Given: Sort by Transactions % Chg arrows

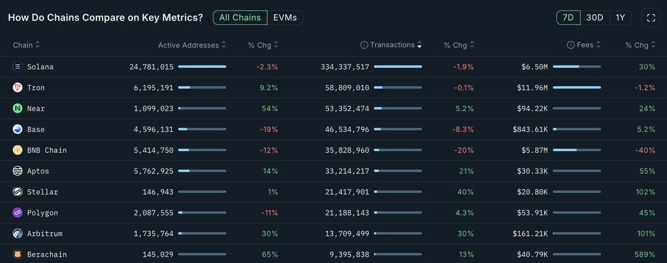Looking at the screenshot, I should coord(471,45).
